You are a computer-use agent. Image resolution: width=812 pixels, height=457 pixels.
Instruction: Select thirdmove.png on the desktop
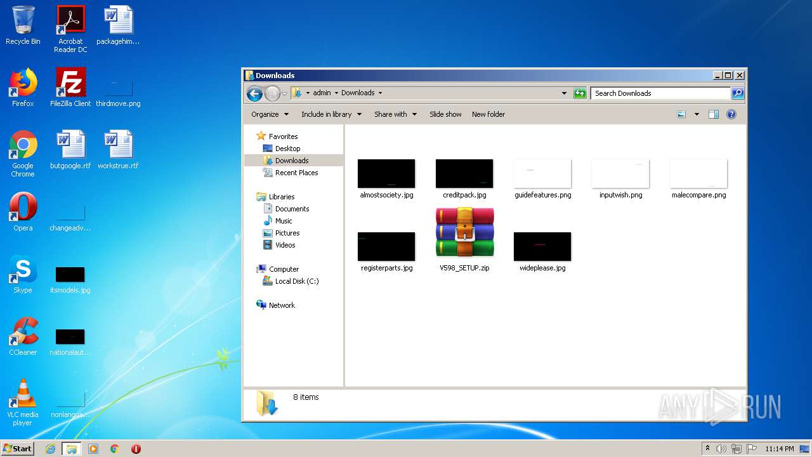point(118,93)
